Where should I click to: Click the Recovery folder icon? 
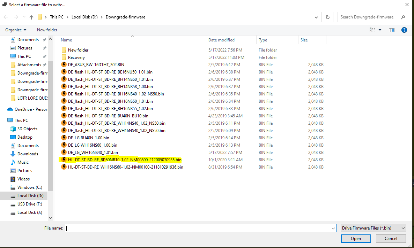tap(64, 57)
